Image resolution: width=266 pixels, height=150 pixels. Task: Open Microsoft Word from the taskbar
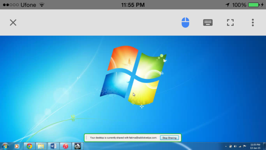pos(53,146)
